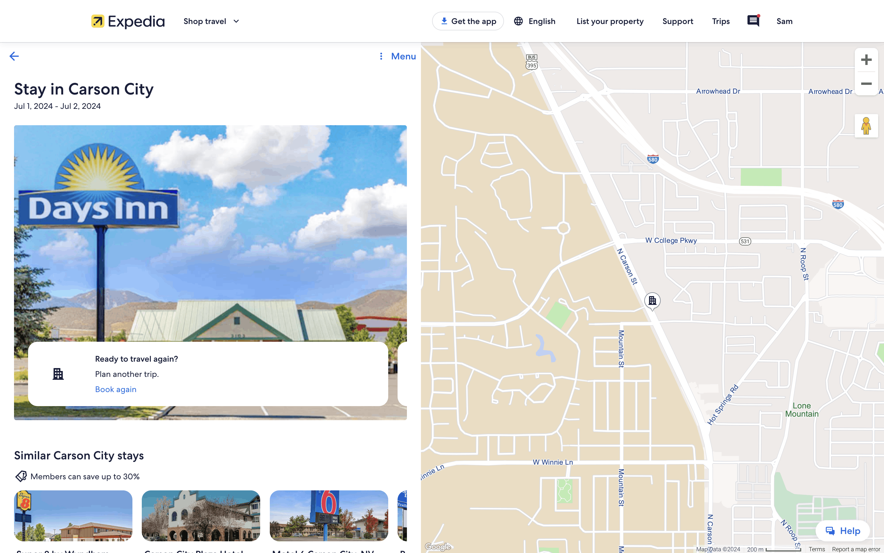Expand the Shop travel dropdown

(x=211, y=21)
